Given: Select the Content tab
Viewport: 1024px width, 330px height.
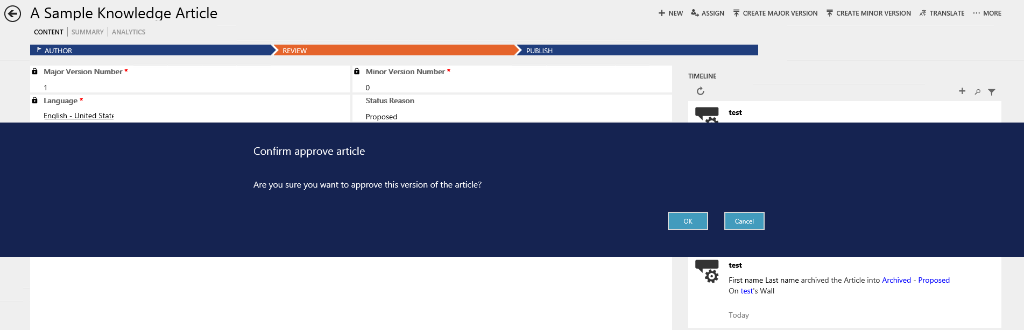Looking at the screenshot, I should tap(48, 32).
